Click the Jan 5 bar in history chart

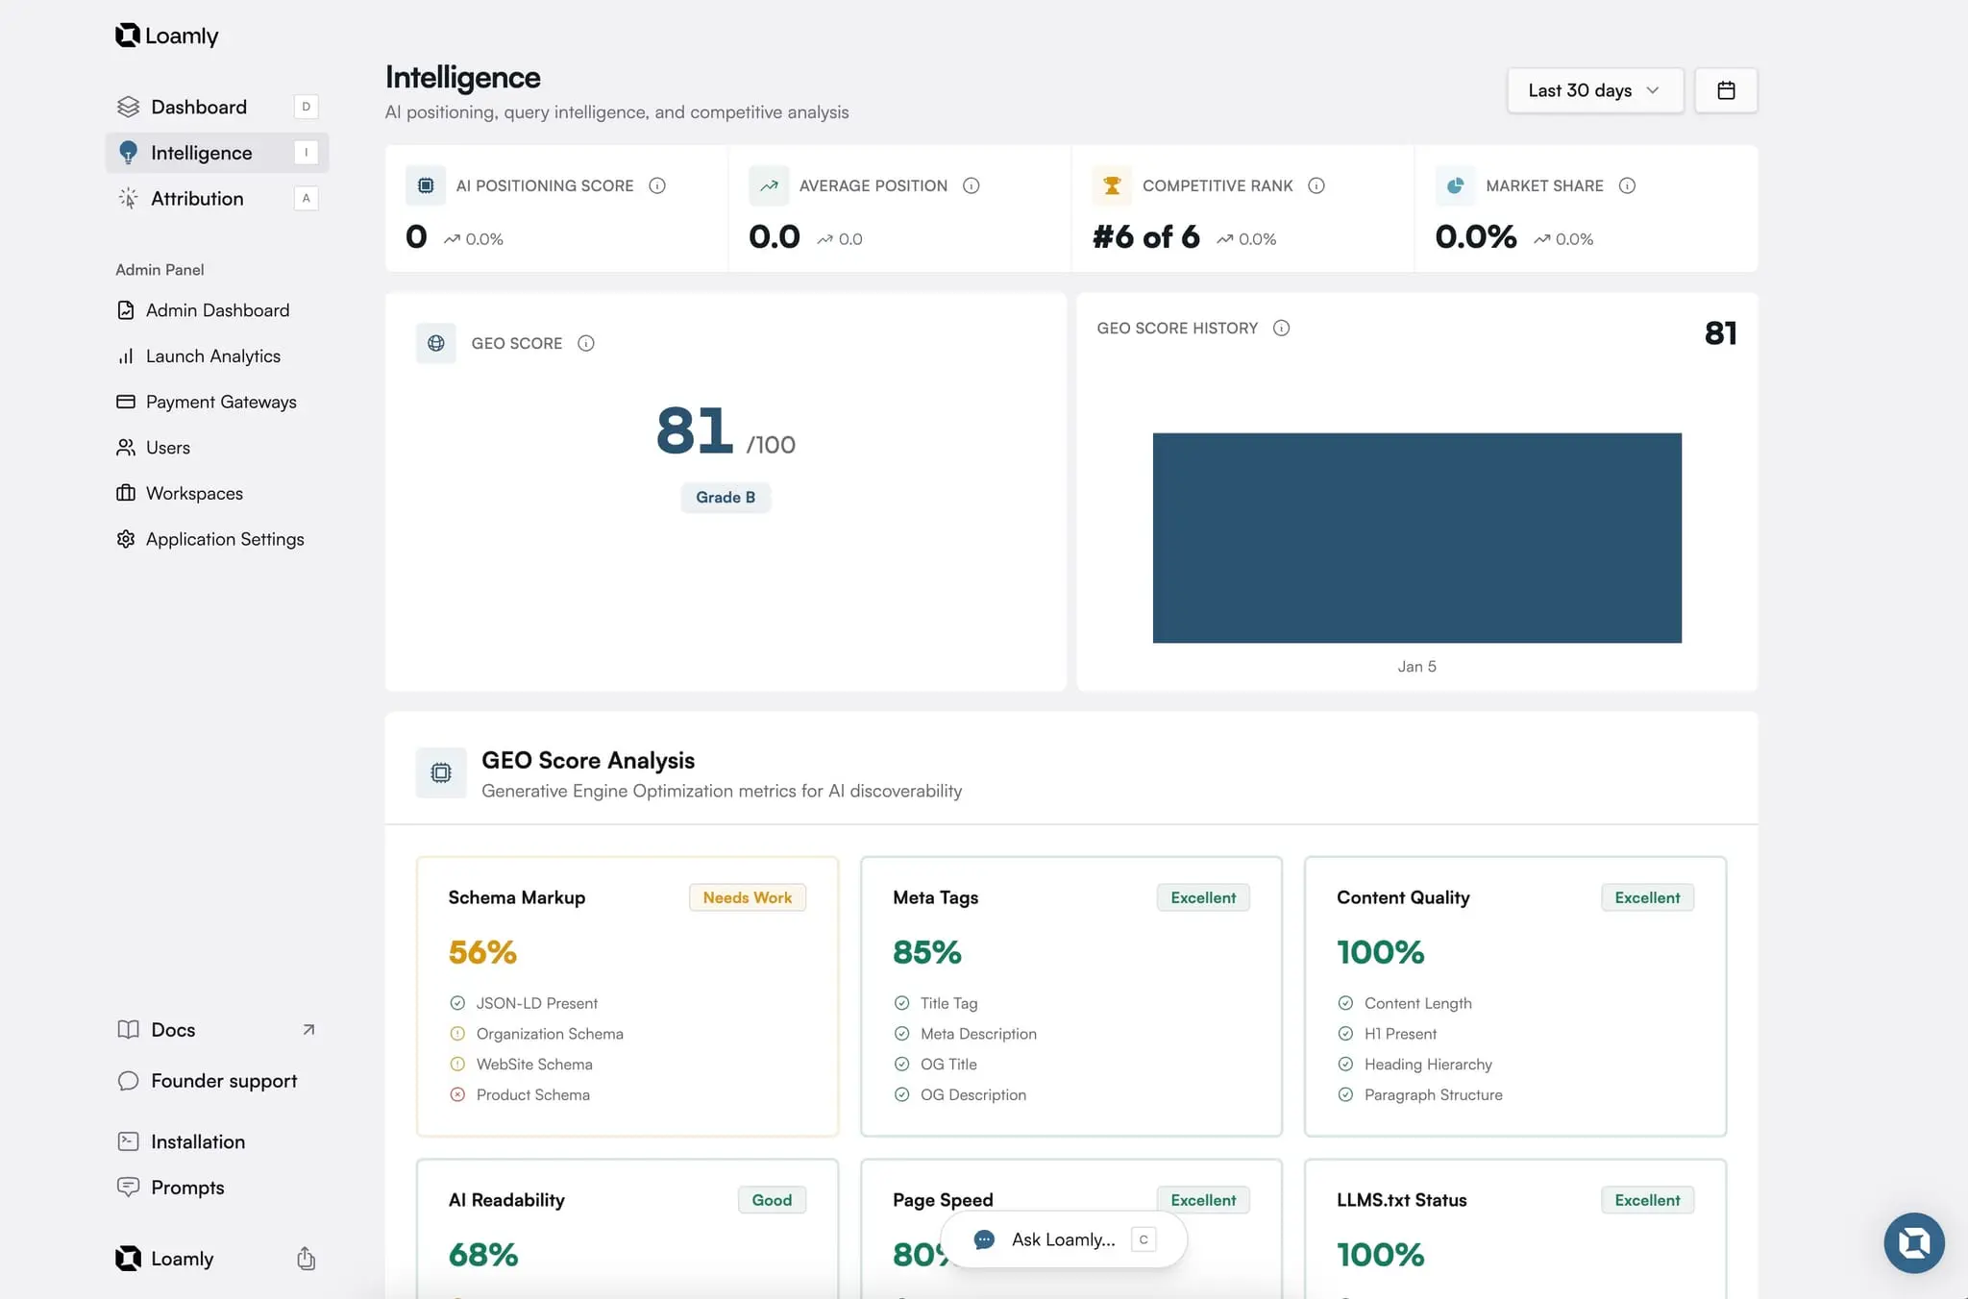(1417, 538)
